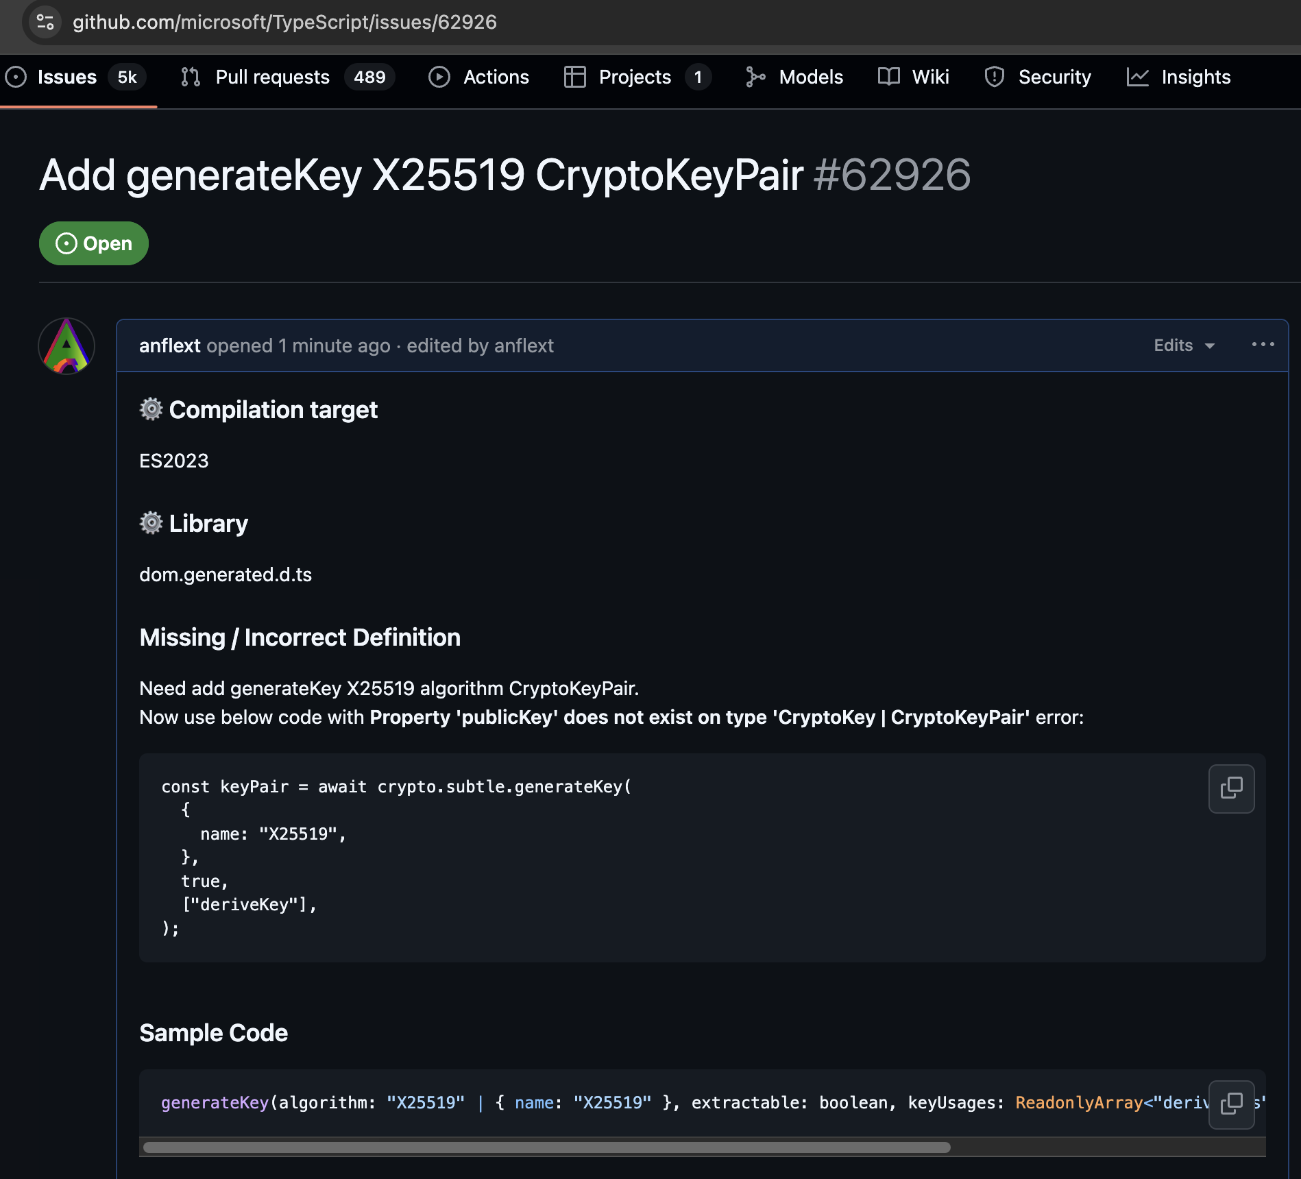Click the Insights graph icon
The width and height of the screenshot is (1301, 1179).
tap(1138, 77)
